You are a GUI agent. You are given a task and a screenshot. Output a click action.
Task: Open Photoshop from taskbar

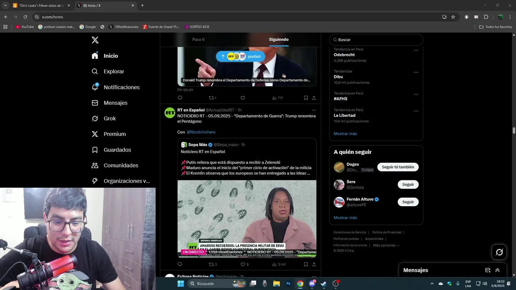(288, 284)
